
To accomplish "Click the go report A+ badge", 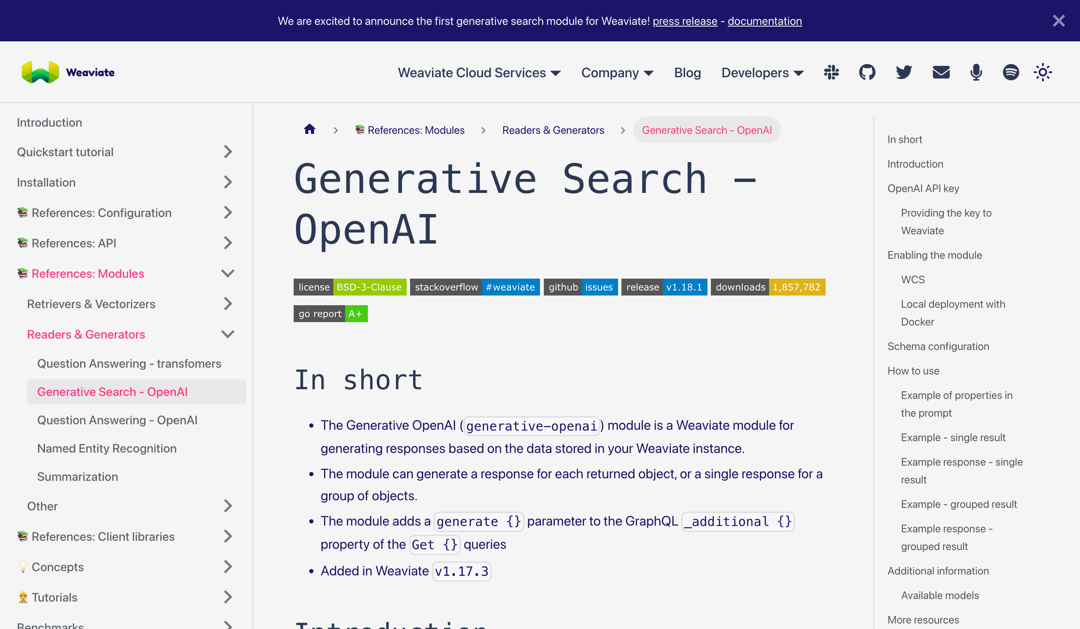I will pos(330,314).
